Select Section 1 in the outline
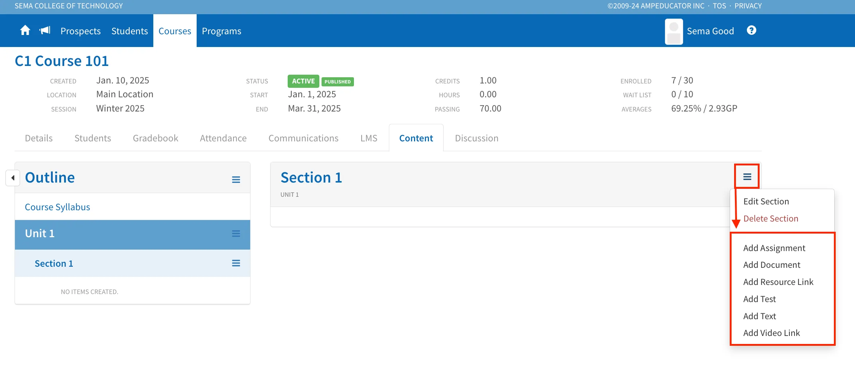 click(x=54, y=263)
